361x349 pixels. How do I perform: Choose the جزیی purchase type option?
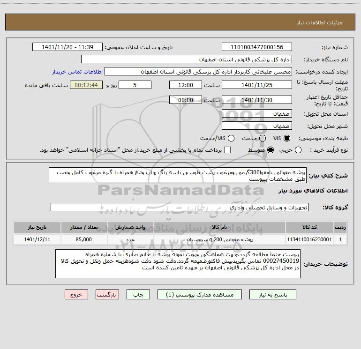(298, 150)
